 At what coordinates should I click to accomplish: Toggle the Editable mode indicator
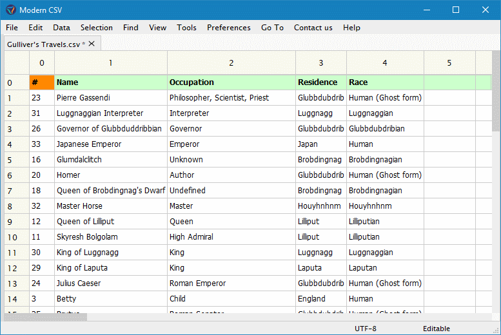436,329
